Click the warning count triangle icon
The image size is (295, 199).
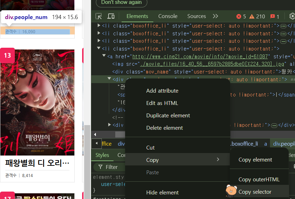tap(252, 17)
